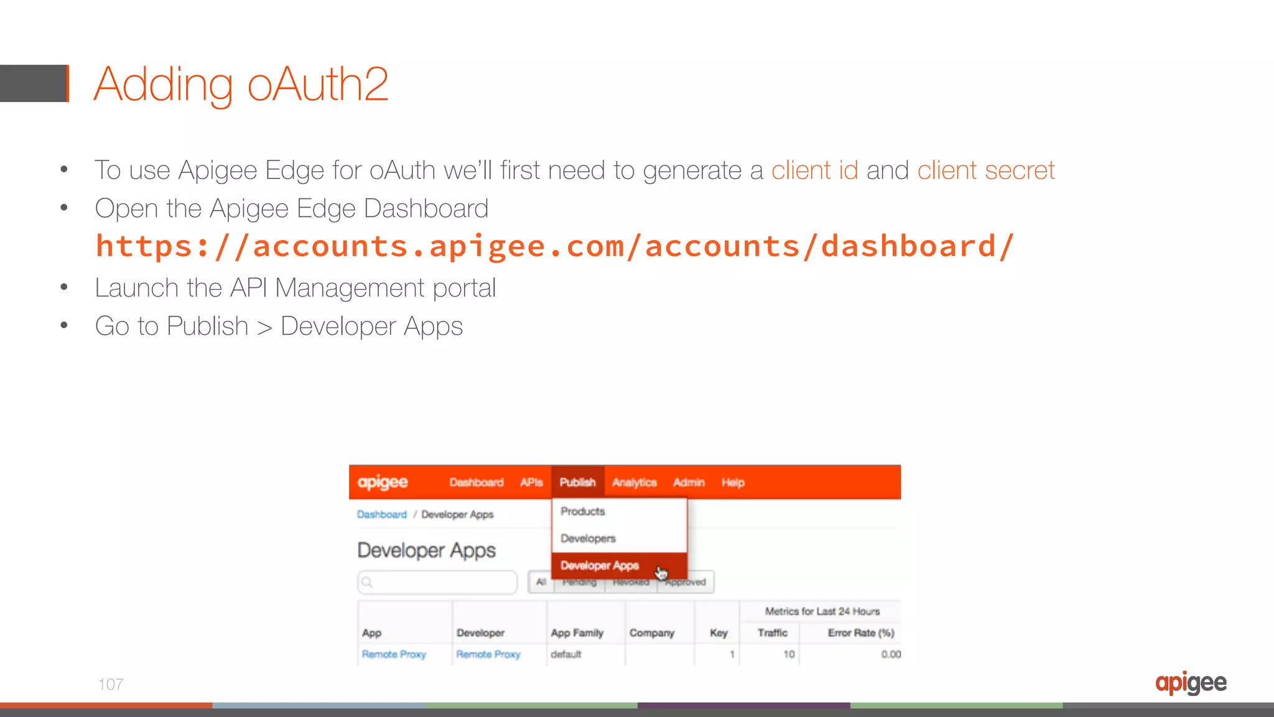Click the search magnifier icon
The image size is (1274, 717).
(367, 582)
